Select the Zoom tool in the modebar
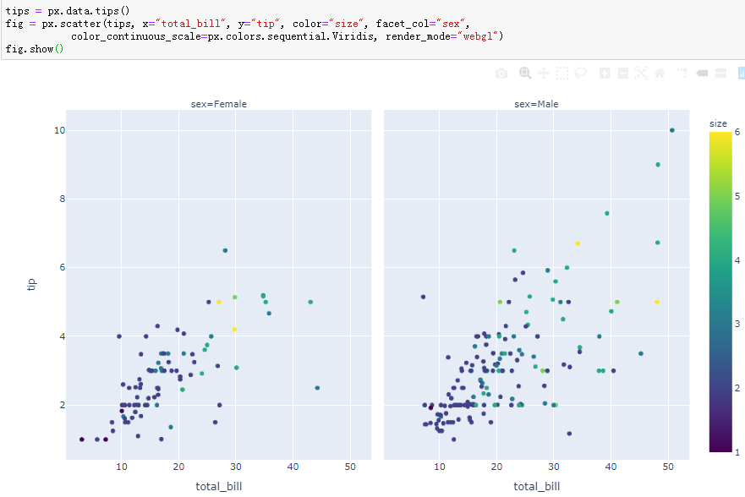The width and height of the screenshot is (745, 497). [x=525, y=74]
